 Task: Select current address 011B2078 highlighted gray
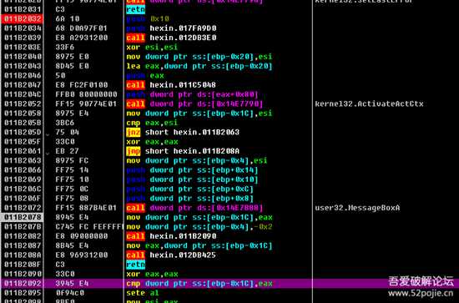point(23,217)
